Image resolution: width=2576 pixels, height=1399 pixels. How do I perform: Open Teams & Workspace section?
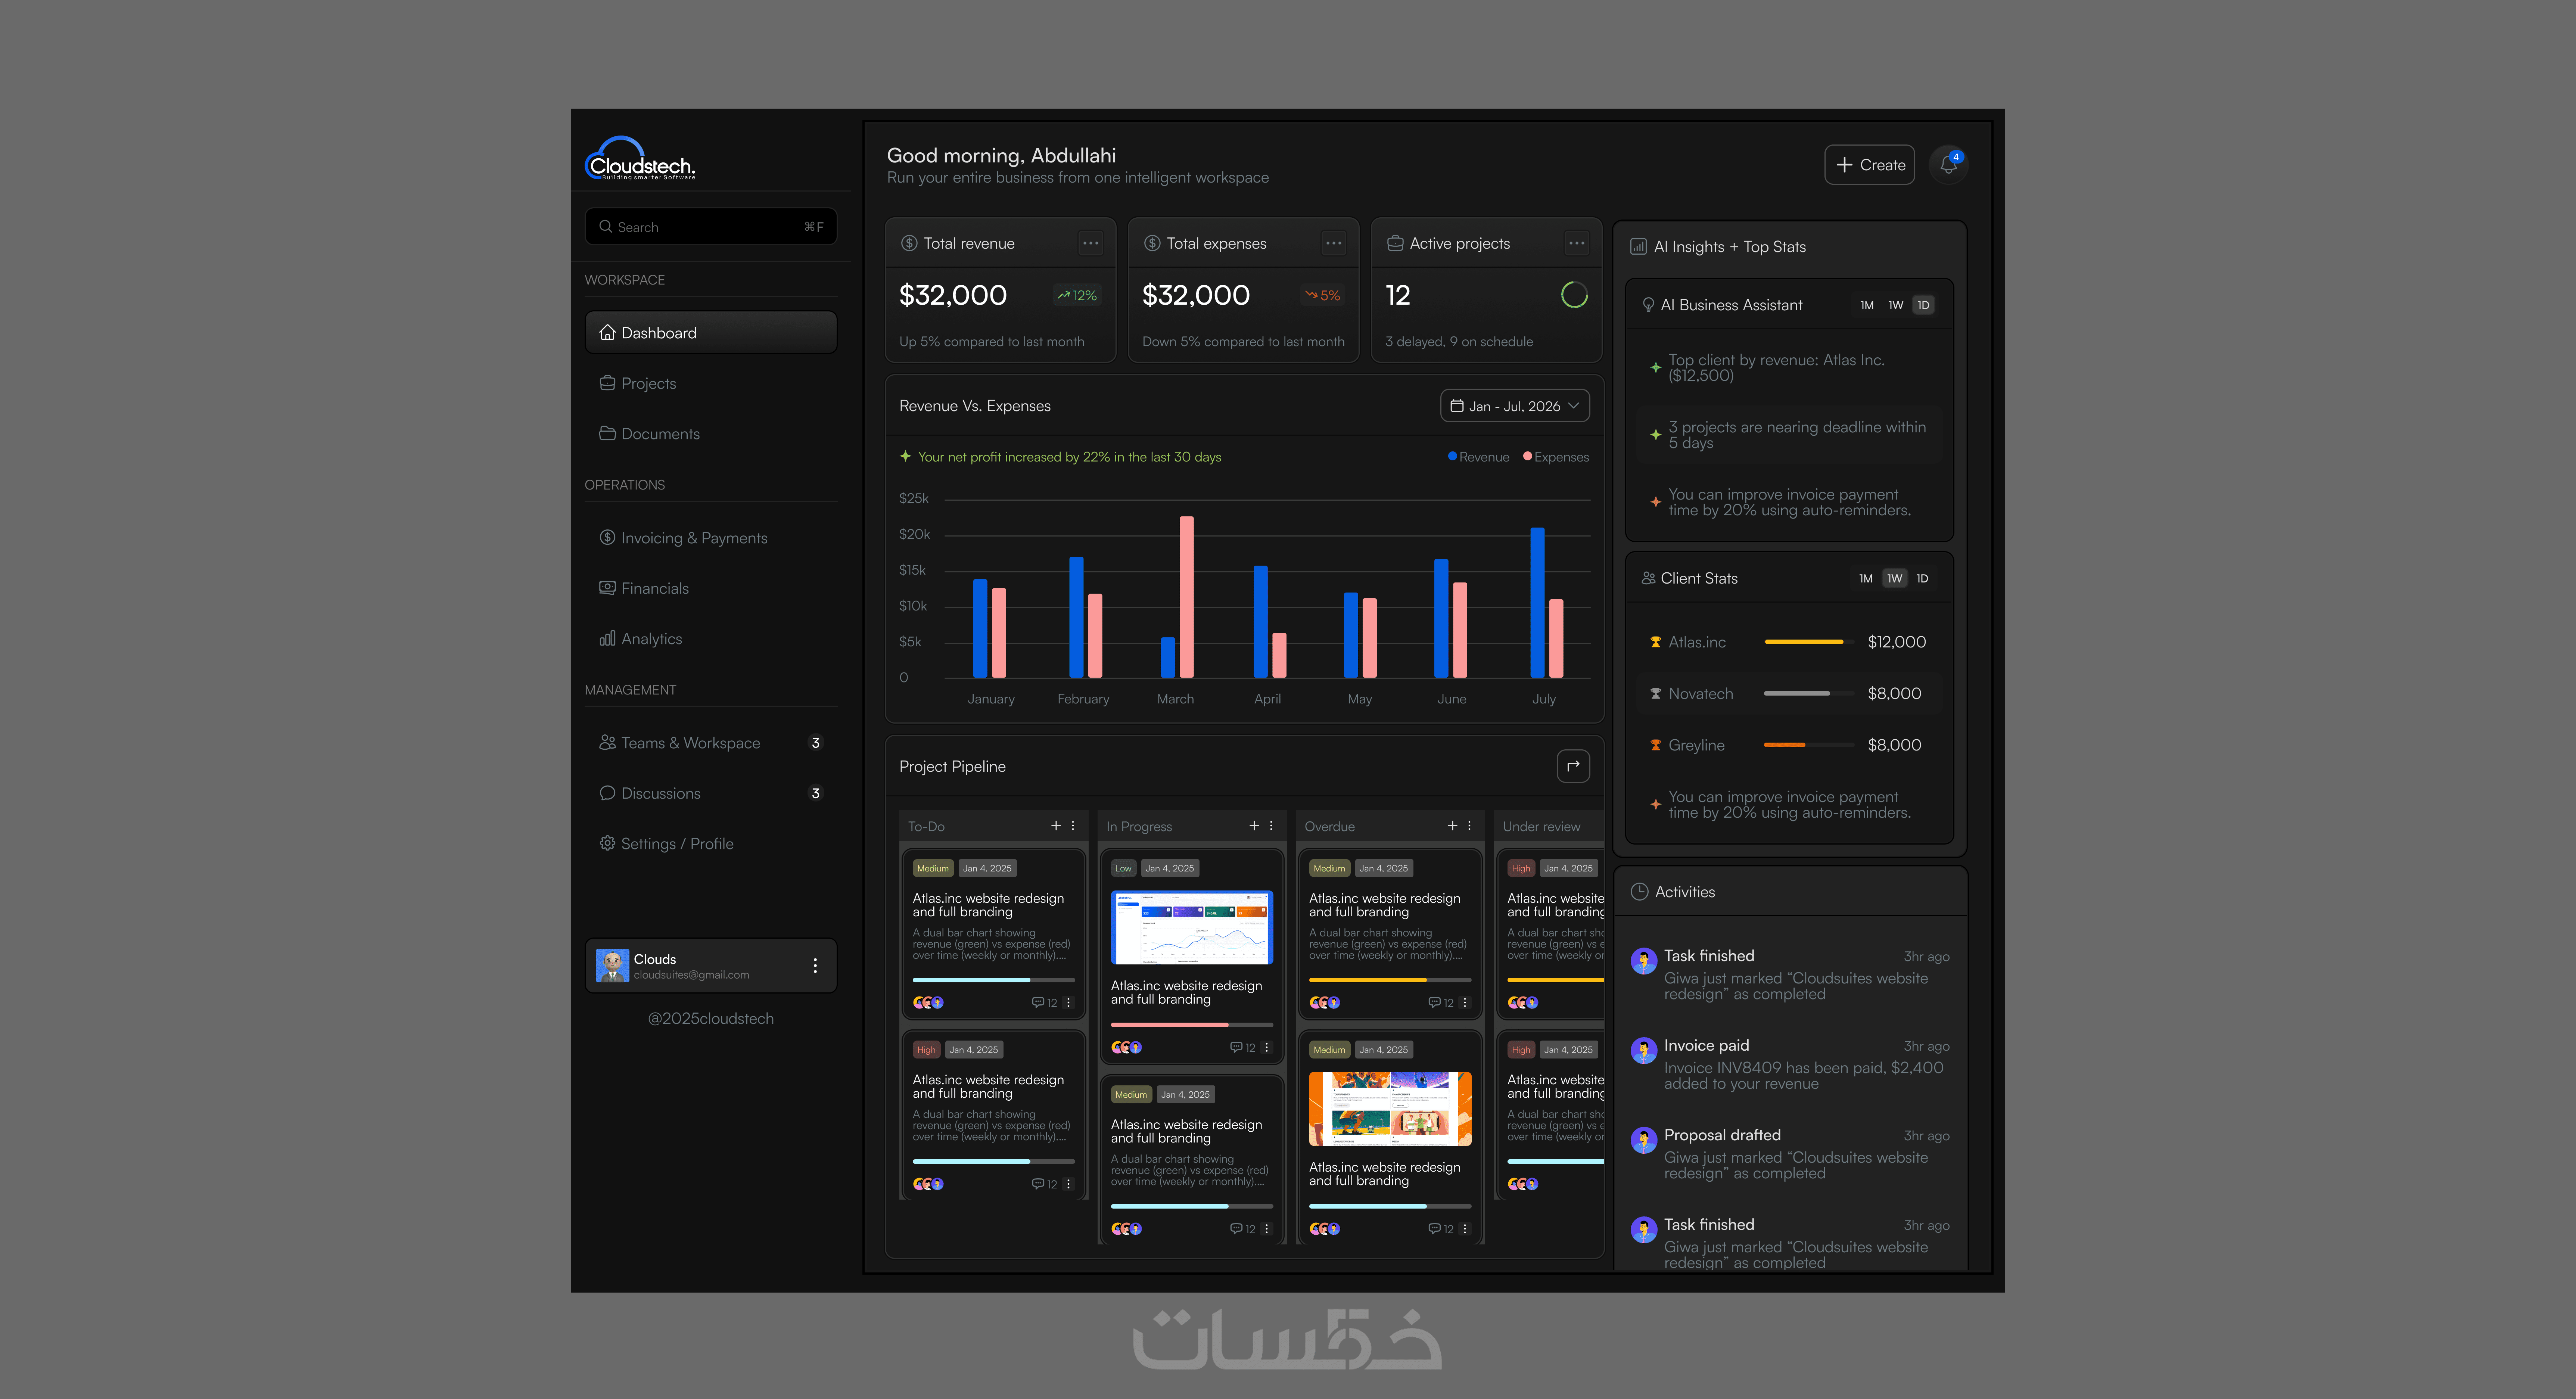(690, 743)
